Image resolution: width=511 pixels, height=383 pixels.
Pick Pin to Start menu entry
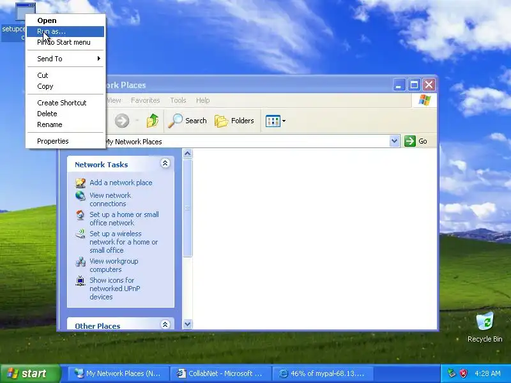click(x=65, y=42)
